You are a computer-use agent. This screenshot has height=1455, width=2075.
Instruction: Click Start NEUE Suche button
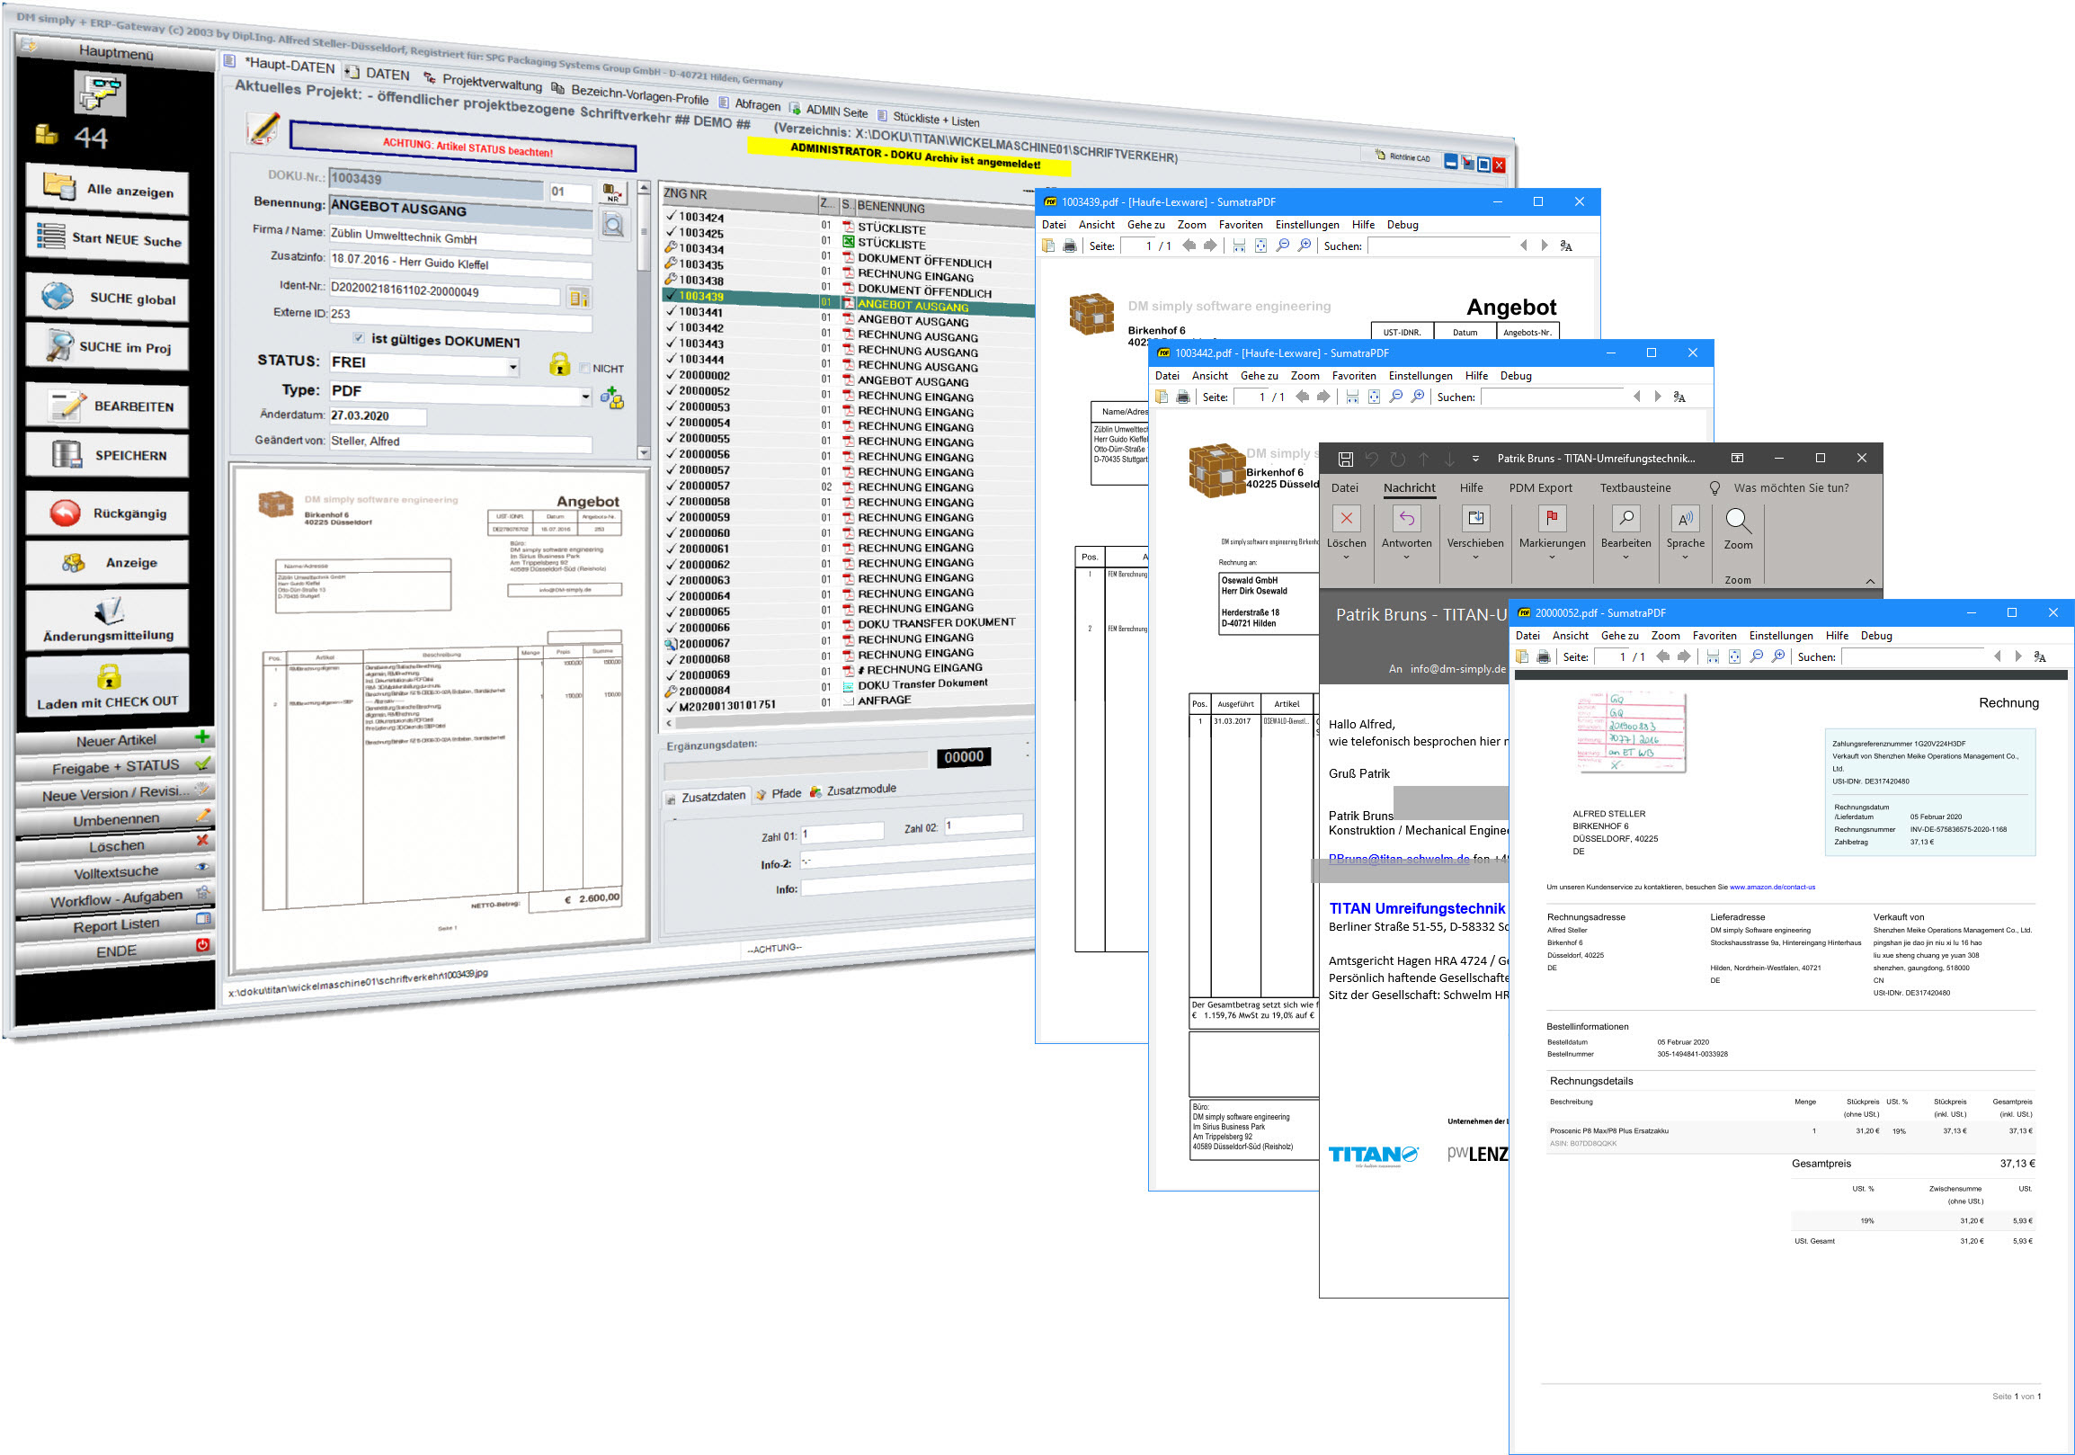tap(108, 237)
